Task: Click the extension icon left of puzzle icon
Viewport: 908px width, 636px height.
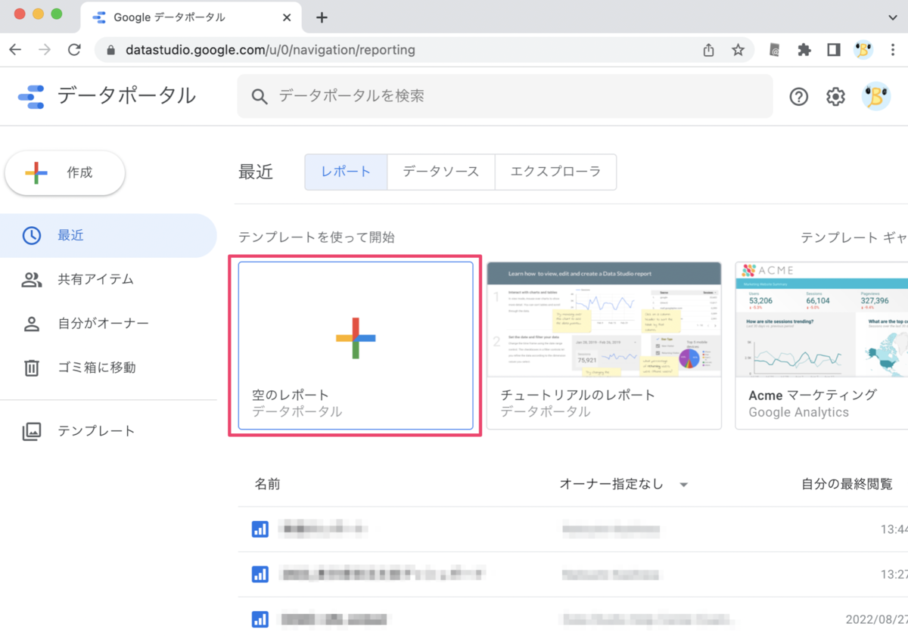Action: coord(775,50)
